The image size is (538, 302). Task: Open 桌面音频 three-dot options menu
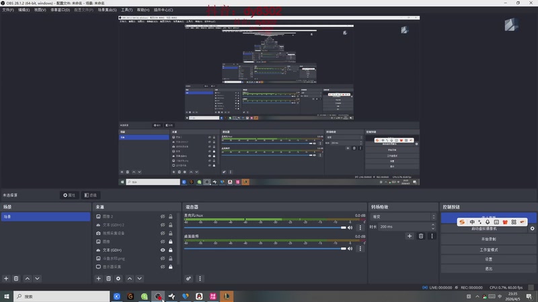[360, 248]
